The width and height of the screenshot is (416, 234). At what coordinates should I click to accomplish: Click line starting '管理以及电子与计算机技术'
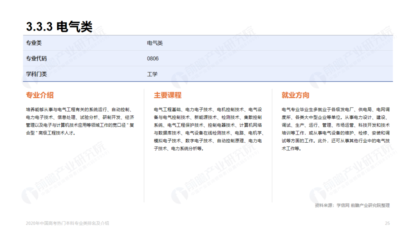[x=80, y=125]
